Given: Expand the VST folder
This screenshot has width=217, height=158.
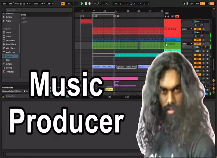Looking at the screenshot, I should (22, 18).
